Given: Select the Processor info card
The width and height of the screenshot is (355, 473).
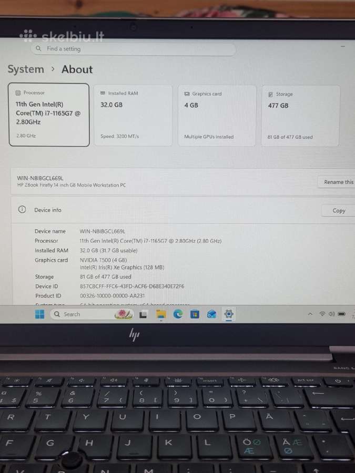Looking at the screenshot, I should click(x=49, y=115).
